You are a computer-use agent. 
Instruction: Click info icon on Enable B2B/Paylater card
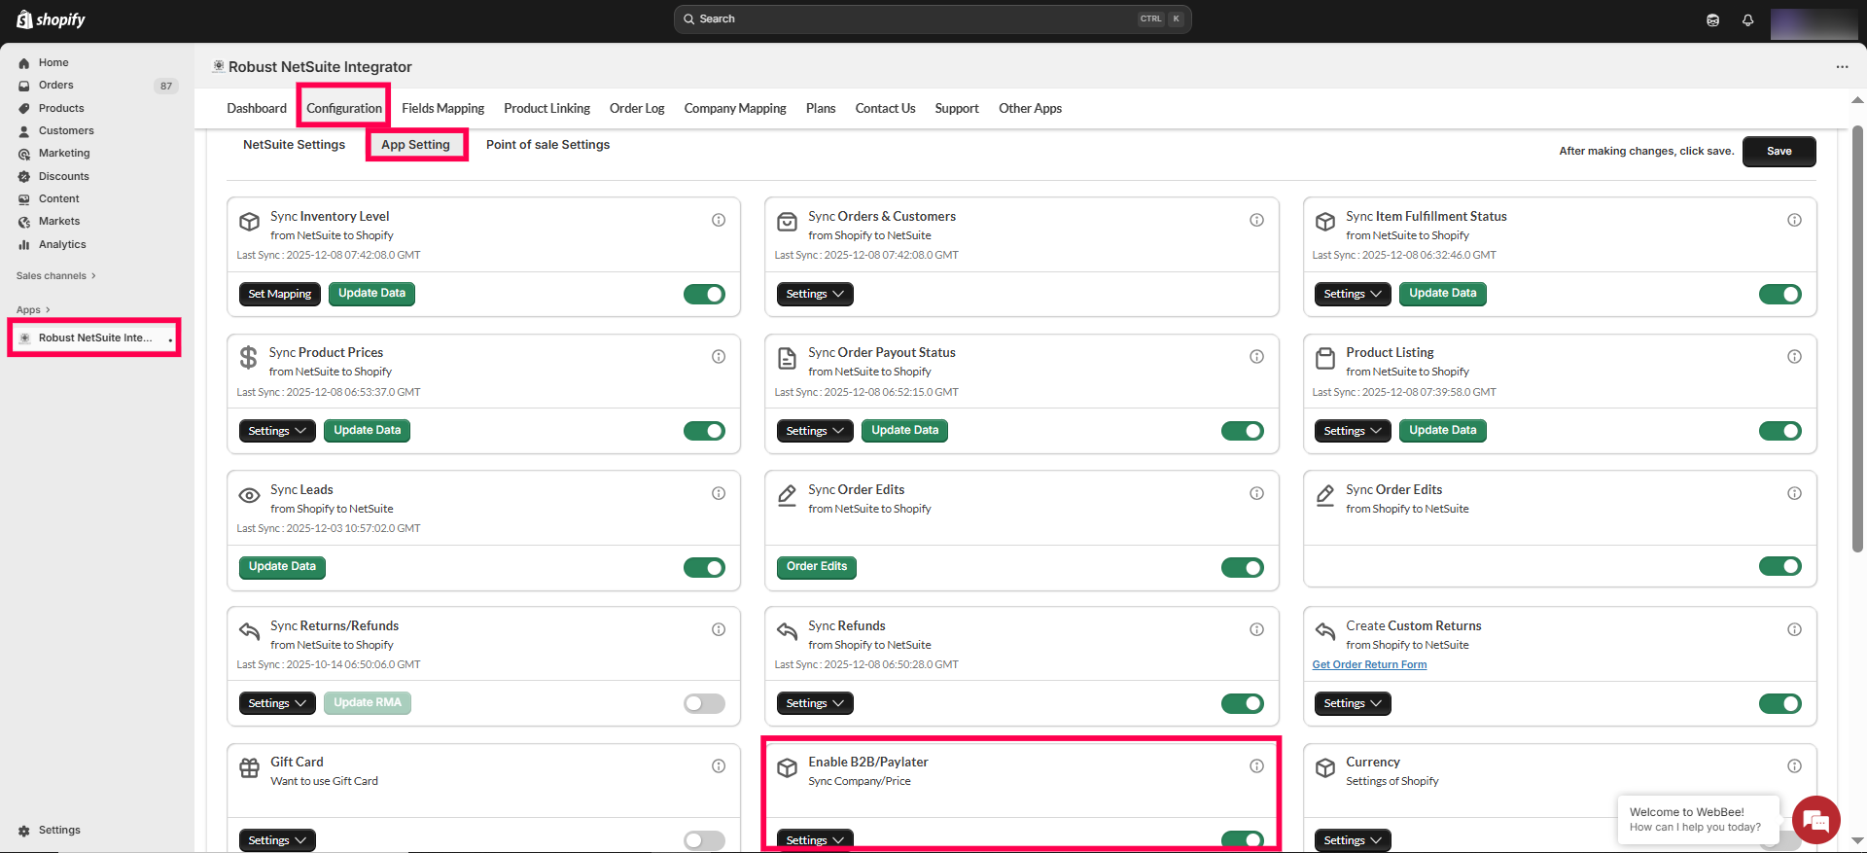point(1256,765)
